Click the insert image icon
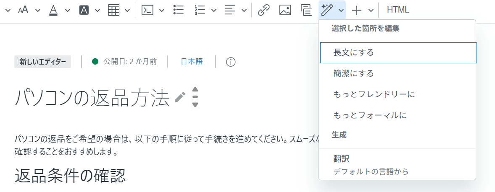 pos(285,10)
